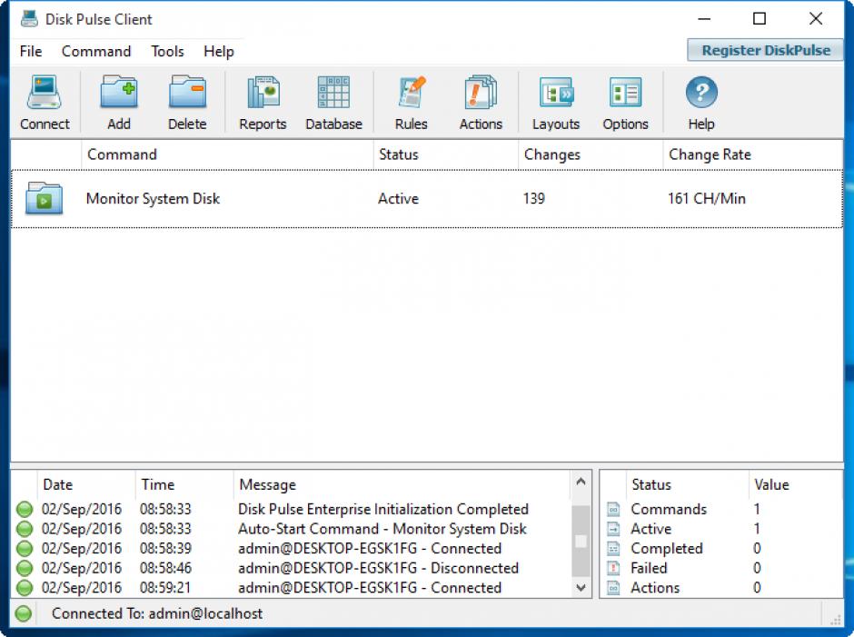Sort by the Command column header
Viewport: 854px width, 637px height.
tap(228, 154)
